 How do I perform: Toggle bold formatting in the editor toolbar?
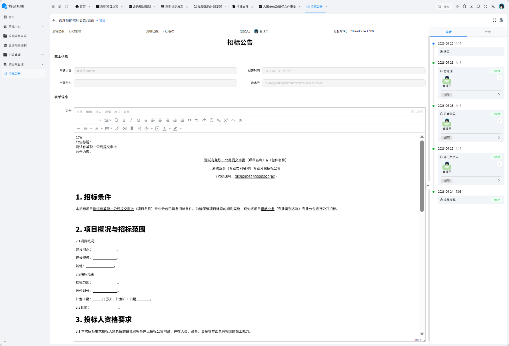click(x=124, y=120)
